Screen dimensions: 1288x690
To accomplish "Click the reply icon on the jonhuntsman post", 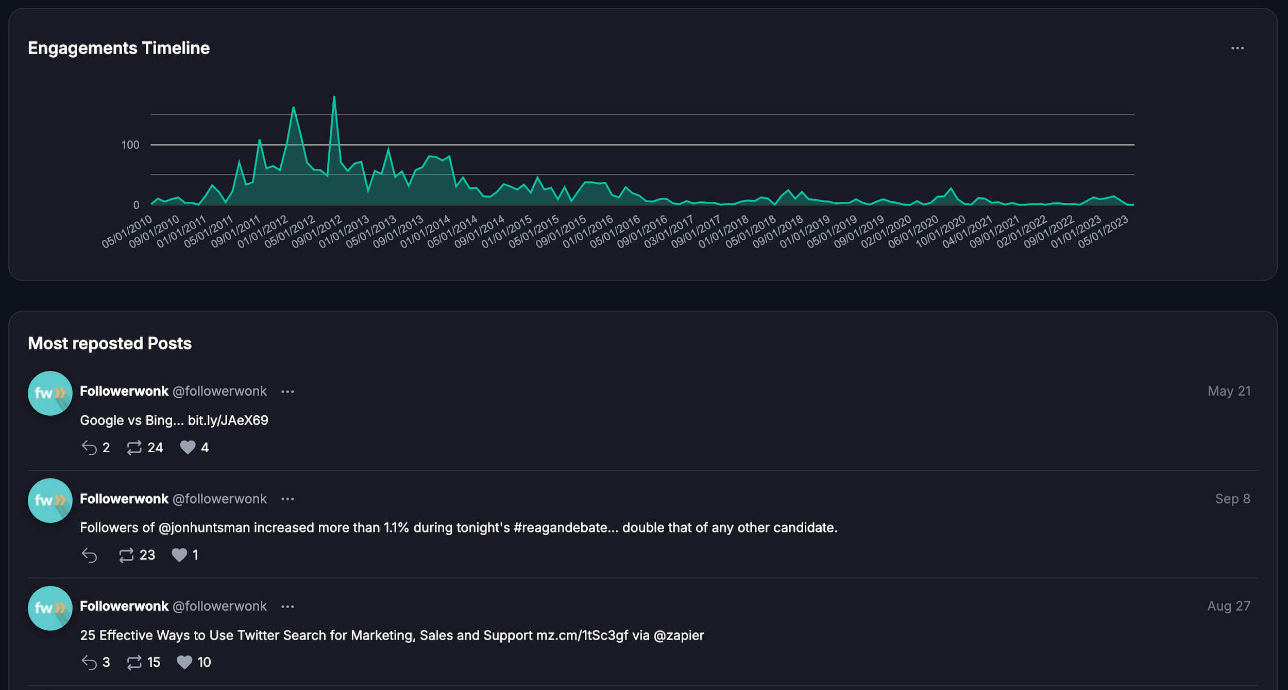I will (x=89, y=555).
